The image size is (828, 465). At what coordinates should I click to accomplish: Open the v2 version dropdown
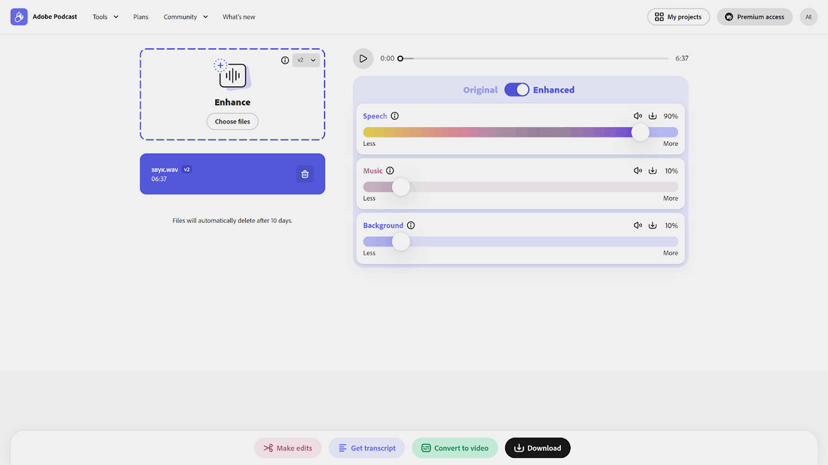[306, 60]
